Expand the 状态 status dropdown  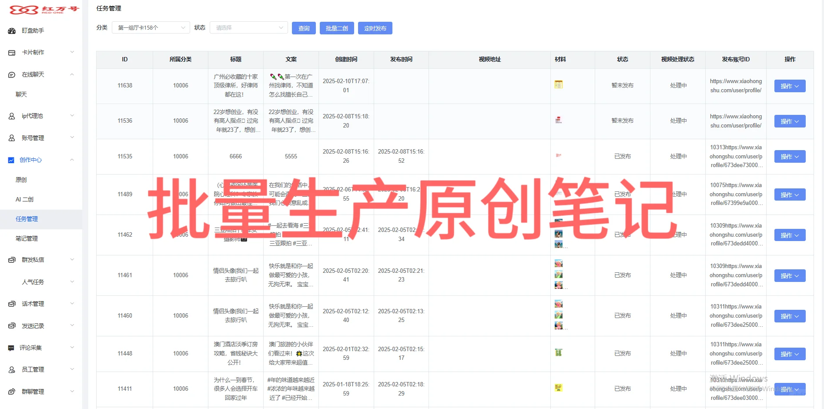point(248,27)
